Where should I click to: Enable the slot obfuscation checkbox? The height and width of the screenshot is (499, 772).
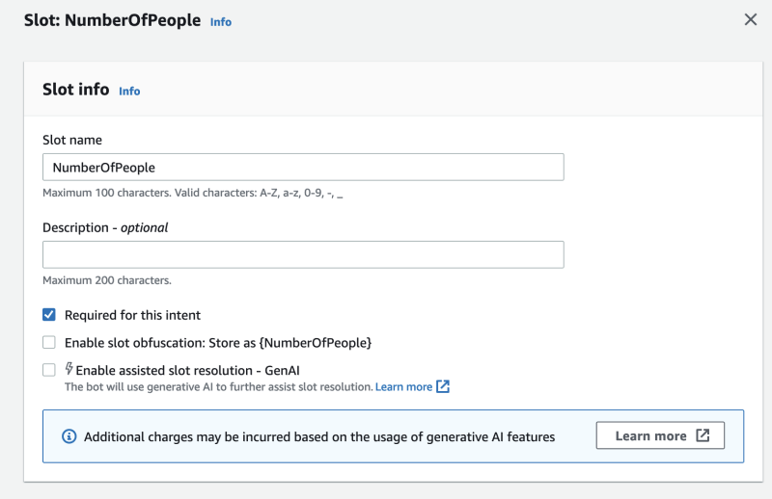click(49, 342)
